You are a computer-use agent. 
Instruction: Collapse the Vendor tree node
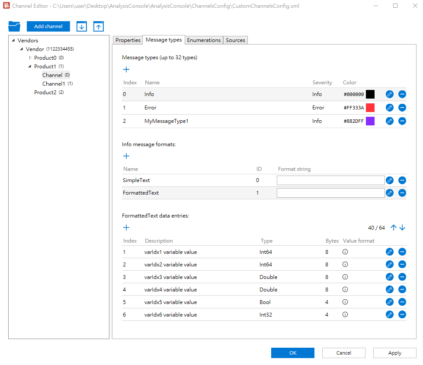point(22,49)
